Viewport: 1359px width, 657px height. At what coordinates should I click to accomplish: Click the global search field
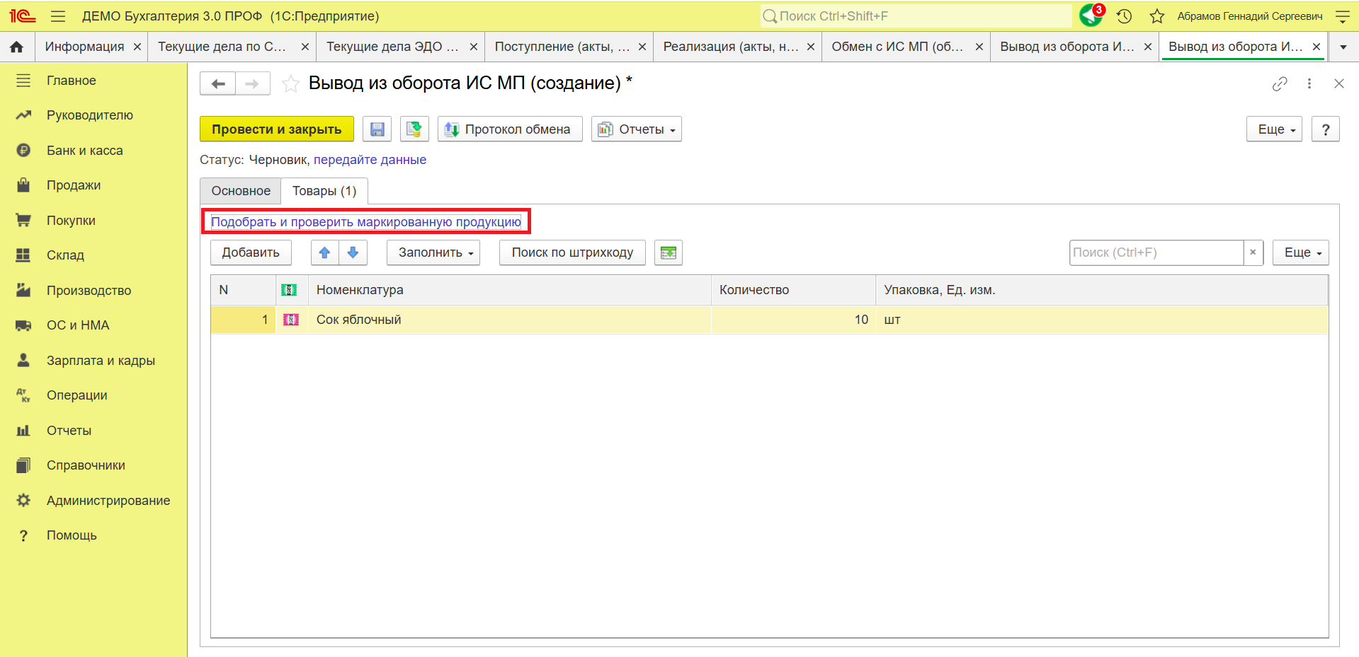pyautogui.click(x=916, y=16)
